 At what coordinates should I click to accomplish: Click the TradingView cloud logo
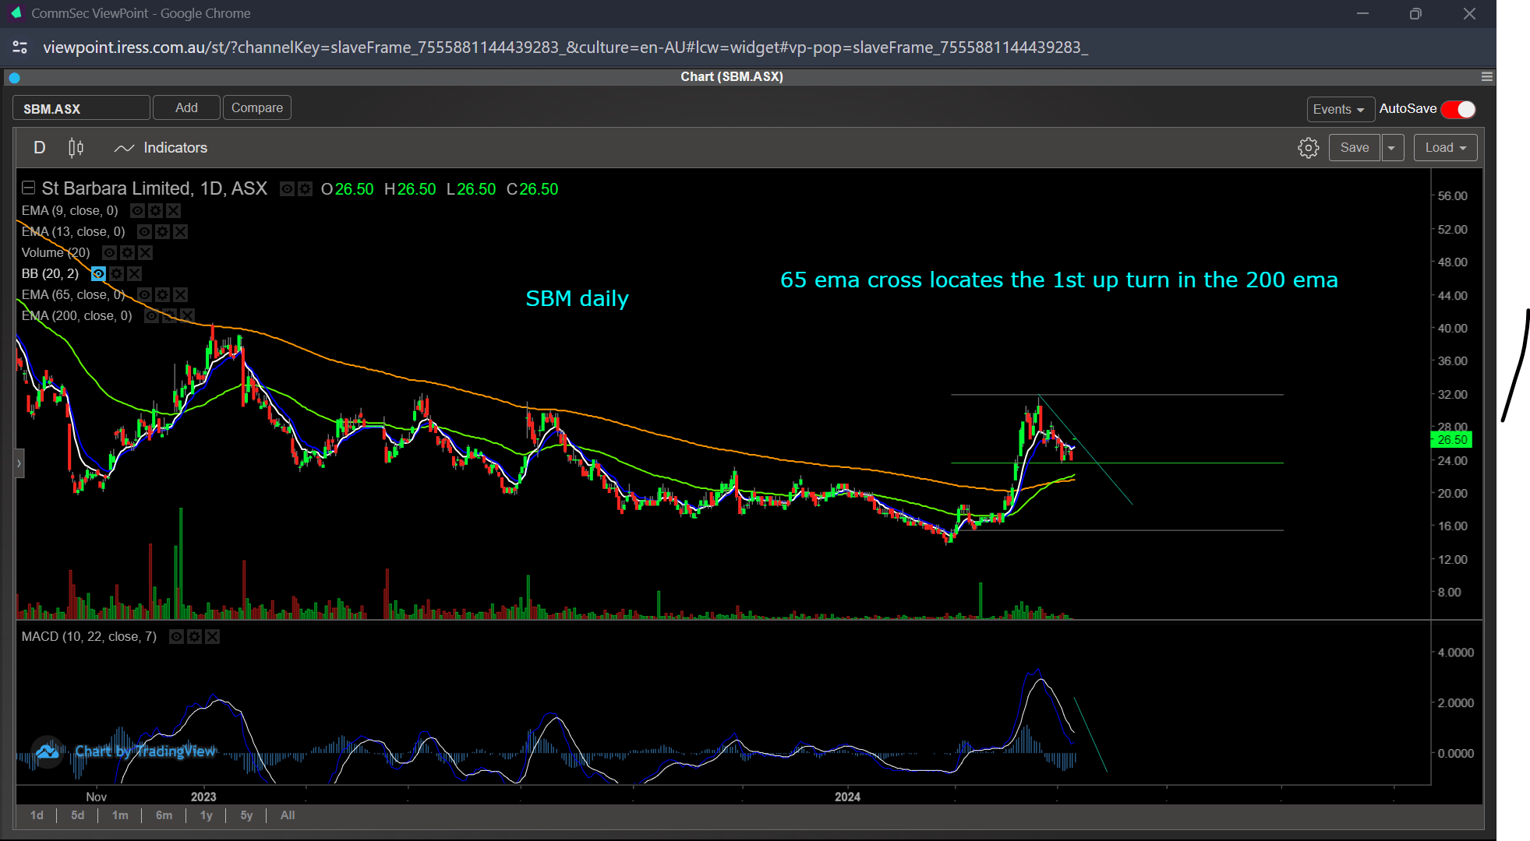tap(47, 751)
